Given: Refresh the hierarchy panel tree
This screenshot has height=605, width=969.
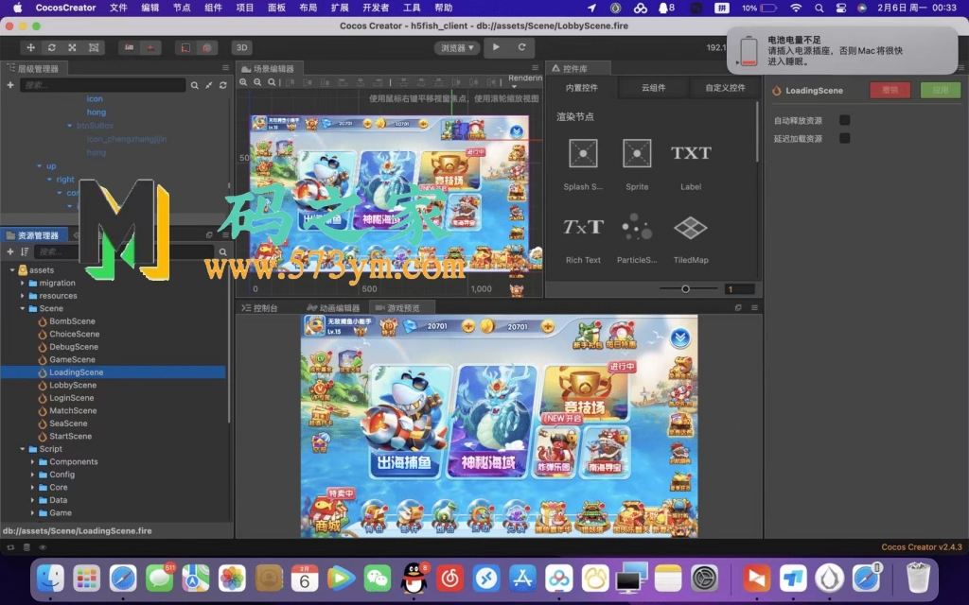Looking at the screenshot, I should pos(223,85).
